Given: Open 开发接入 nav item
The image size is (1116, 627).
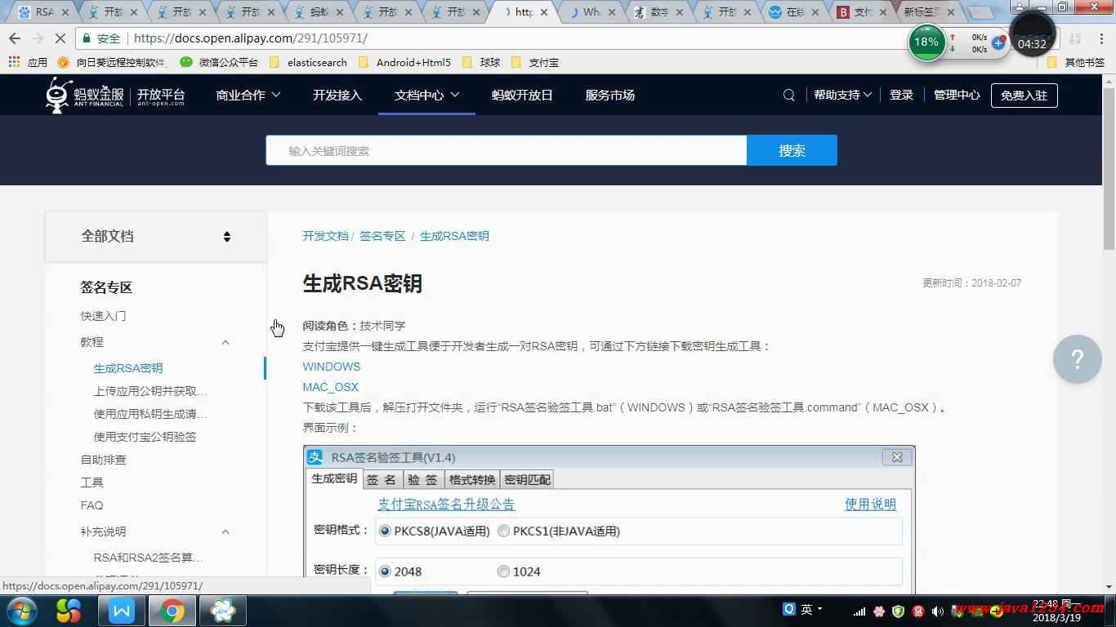Looking at the screenshot, I should [337, 96].
